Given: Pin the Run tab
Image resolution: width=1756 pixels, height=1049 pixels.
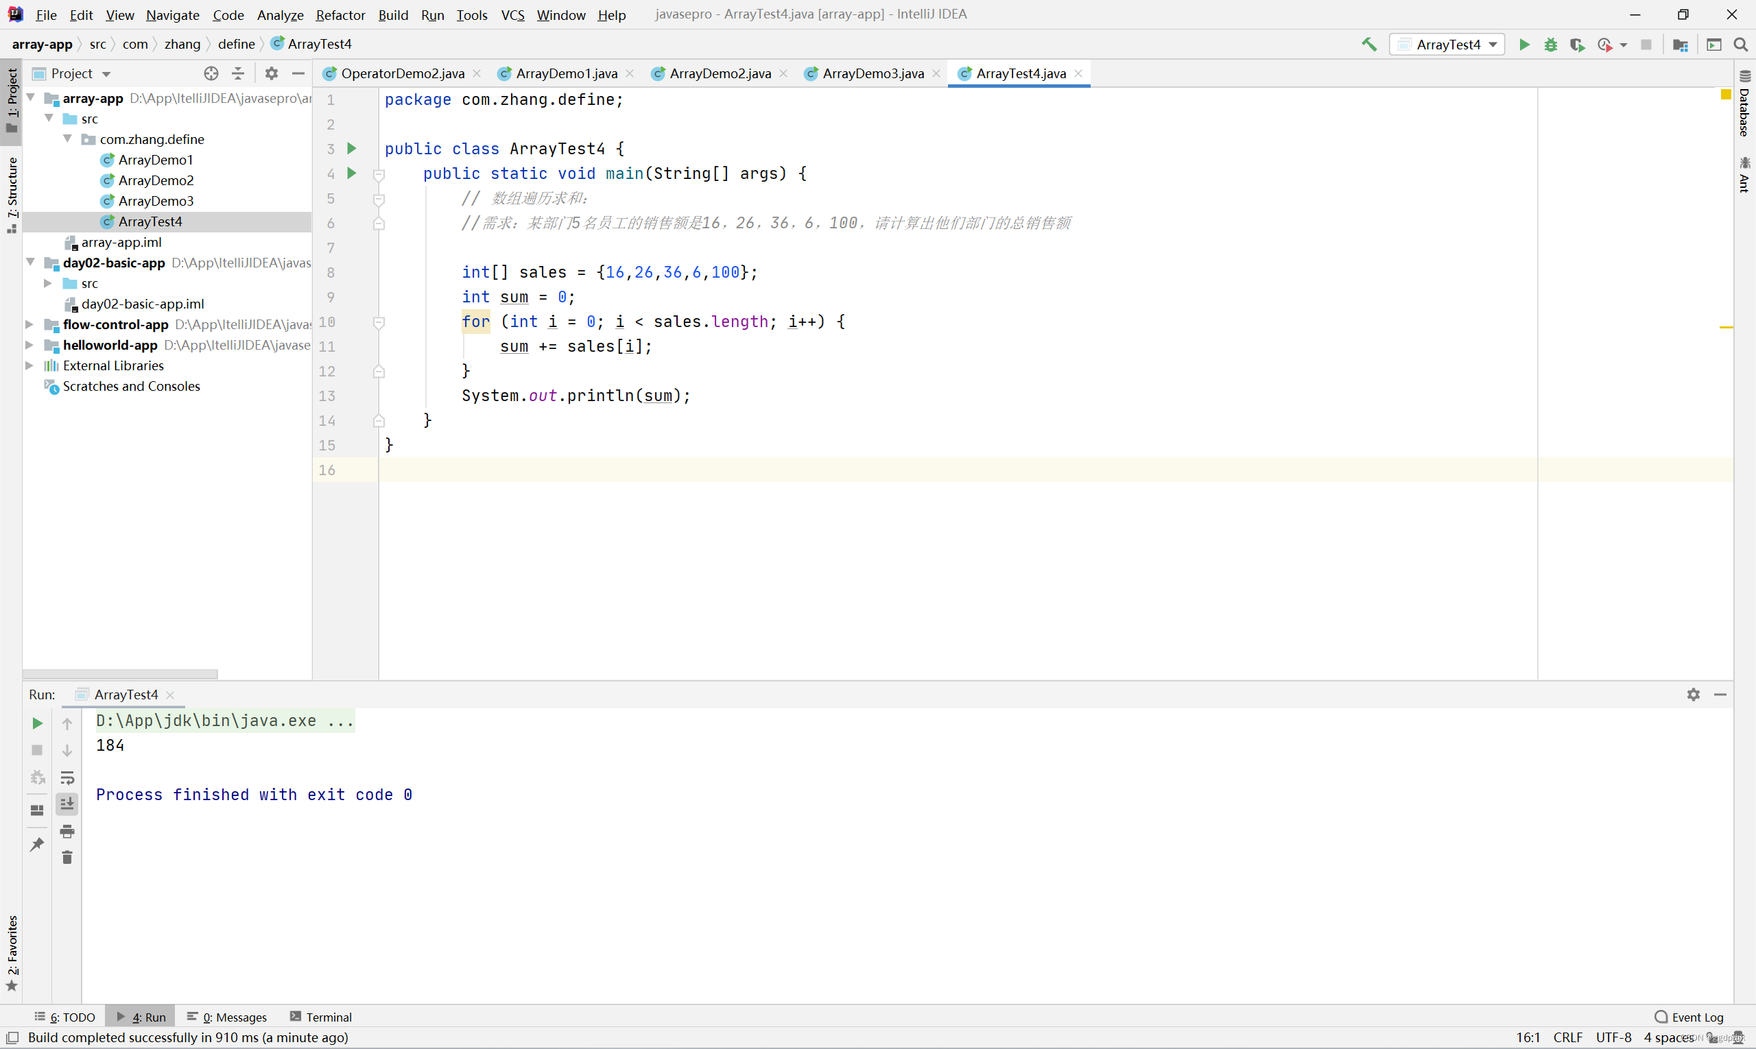Looking at the screenshot, I should click(38, 844).
